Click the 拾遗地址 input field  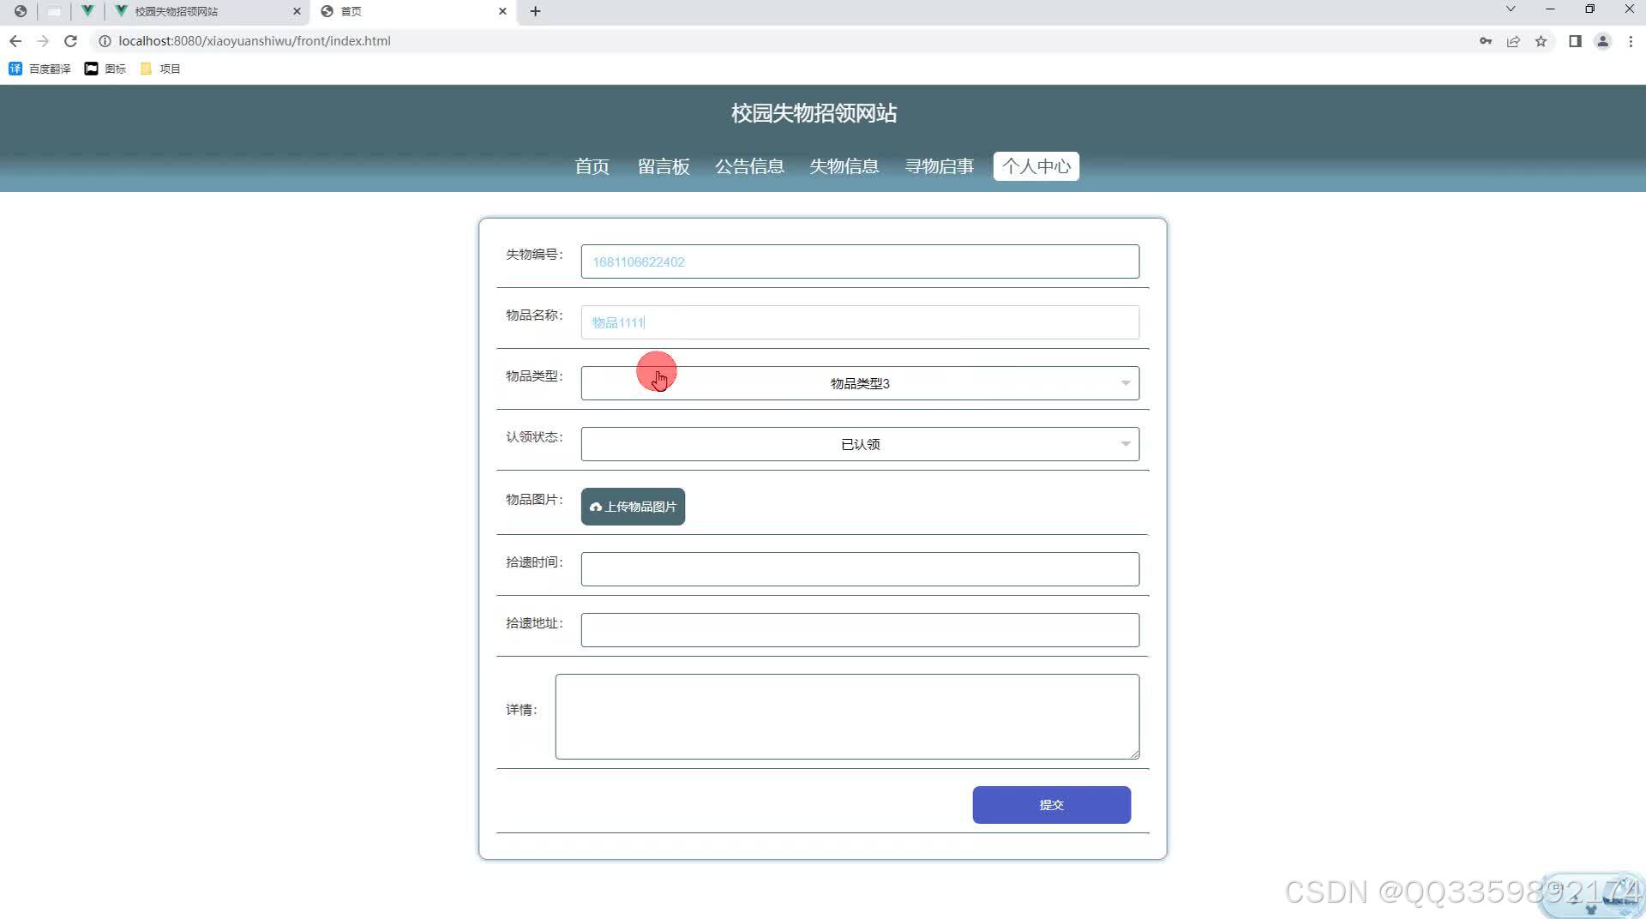pos(860,630)
